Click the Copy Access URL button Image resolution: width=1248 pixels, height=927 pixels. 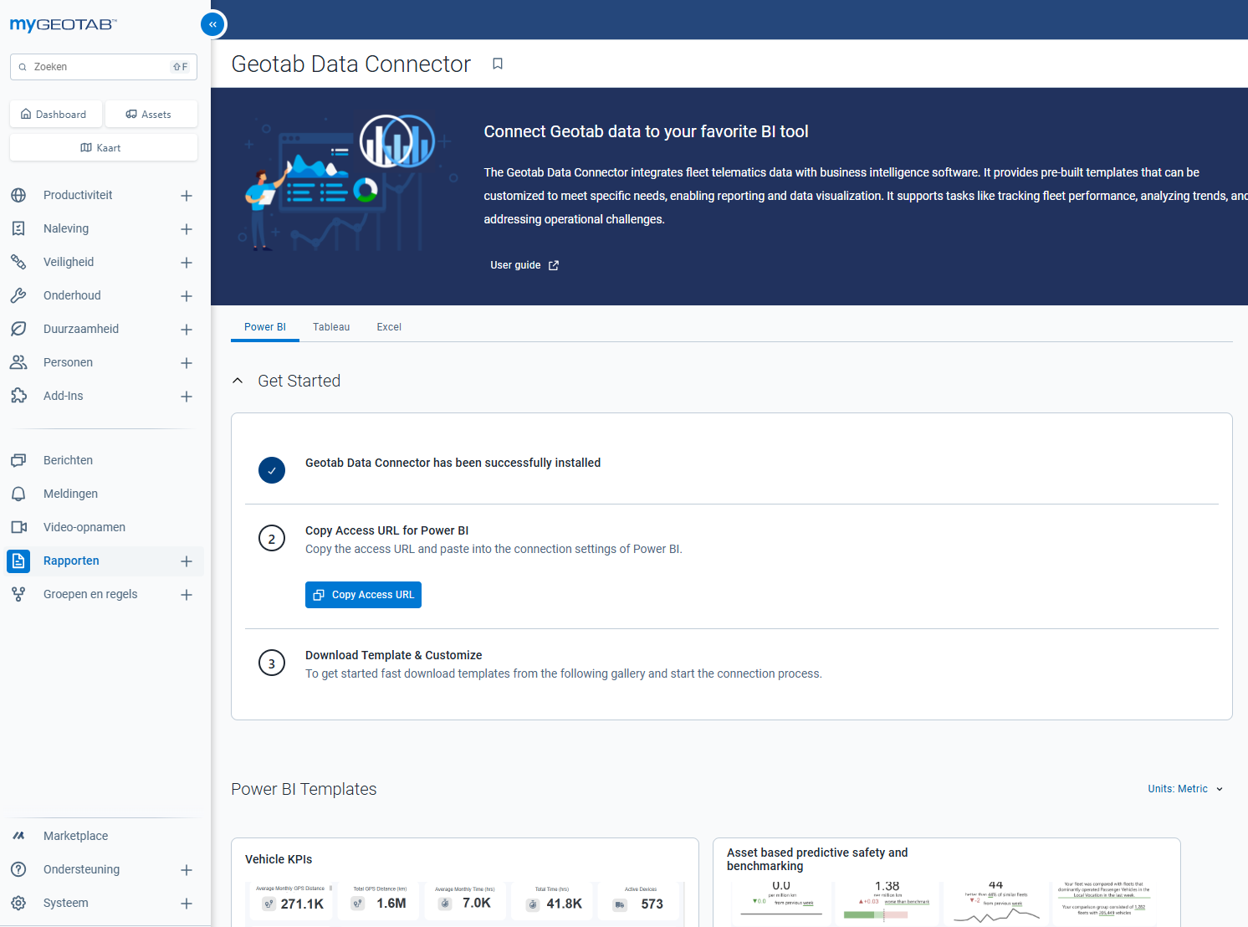tap(363, 595)
